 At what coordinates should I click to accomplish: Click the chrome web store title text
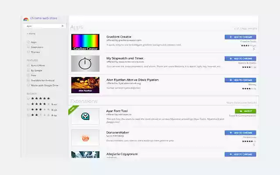(44, 18)
